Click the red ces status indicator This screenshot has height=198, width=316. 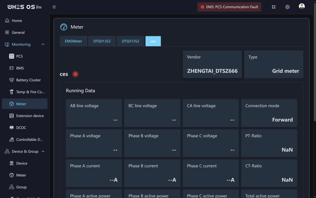click(x=75, y=74)
